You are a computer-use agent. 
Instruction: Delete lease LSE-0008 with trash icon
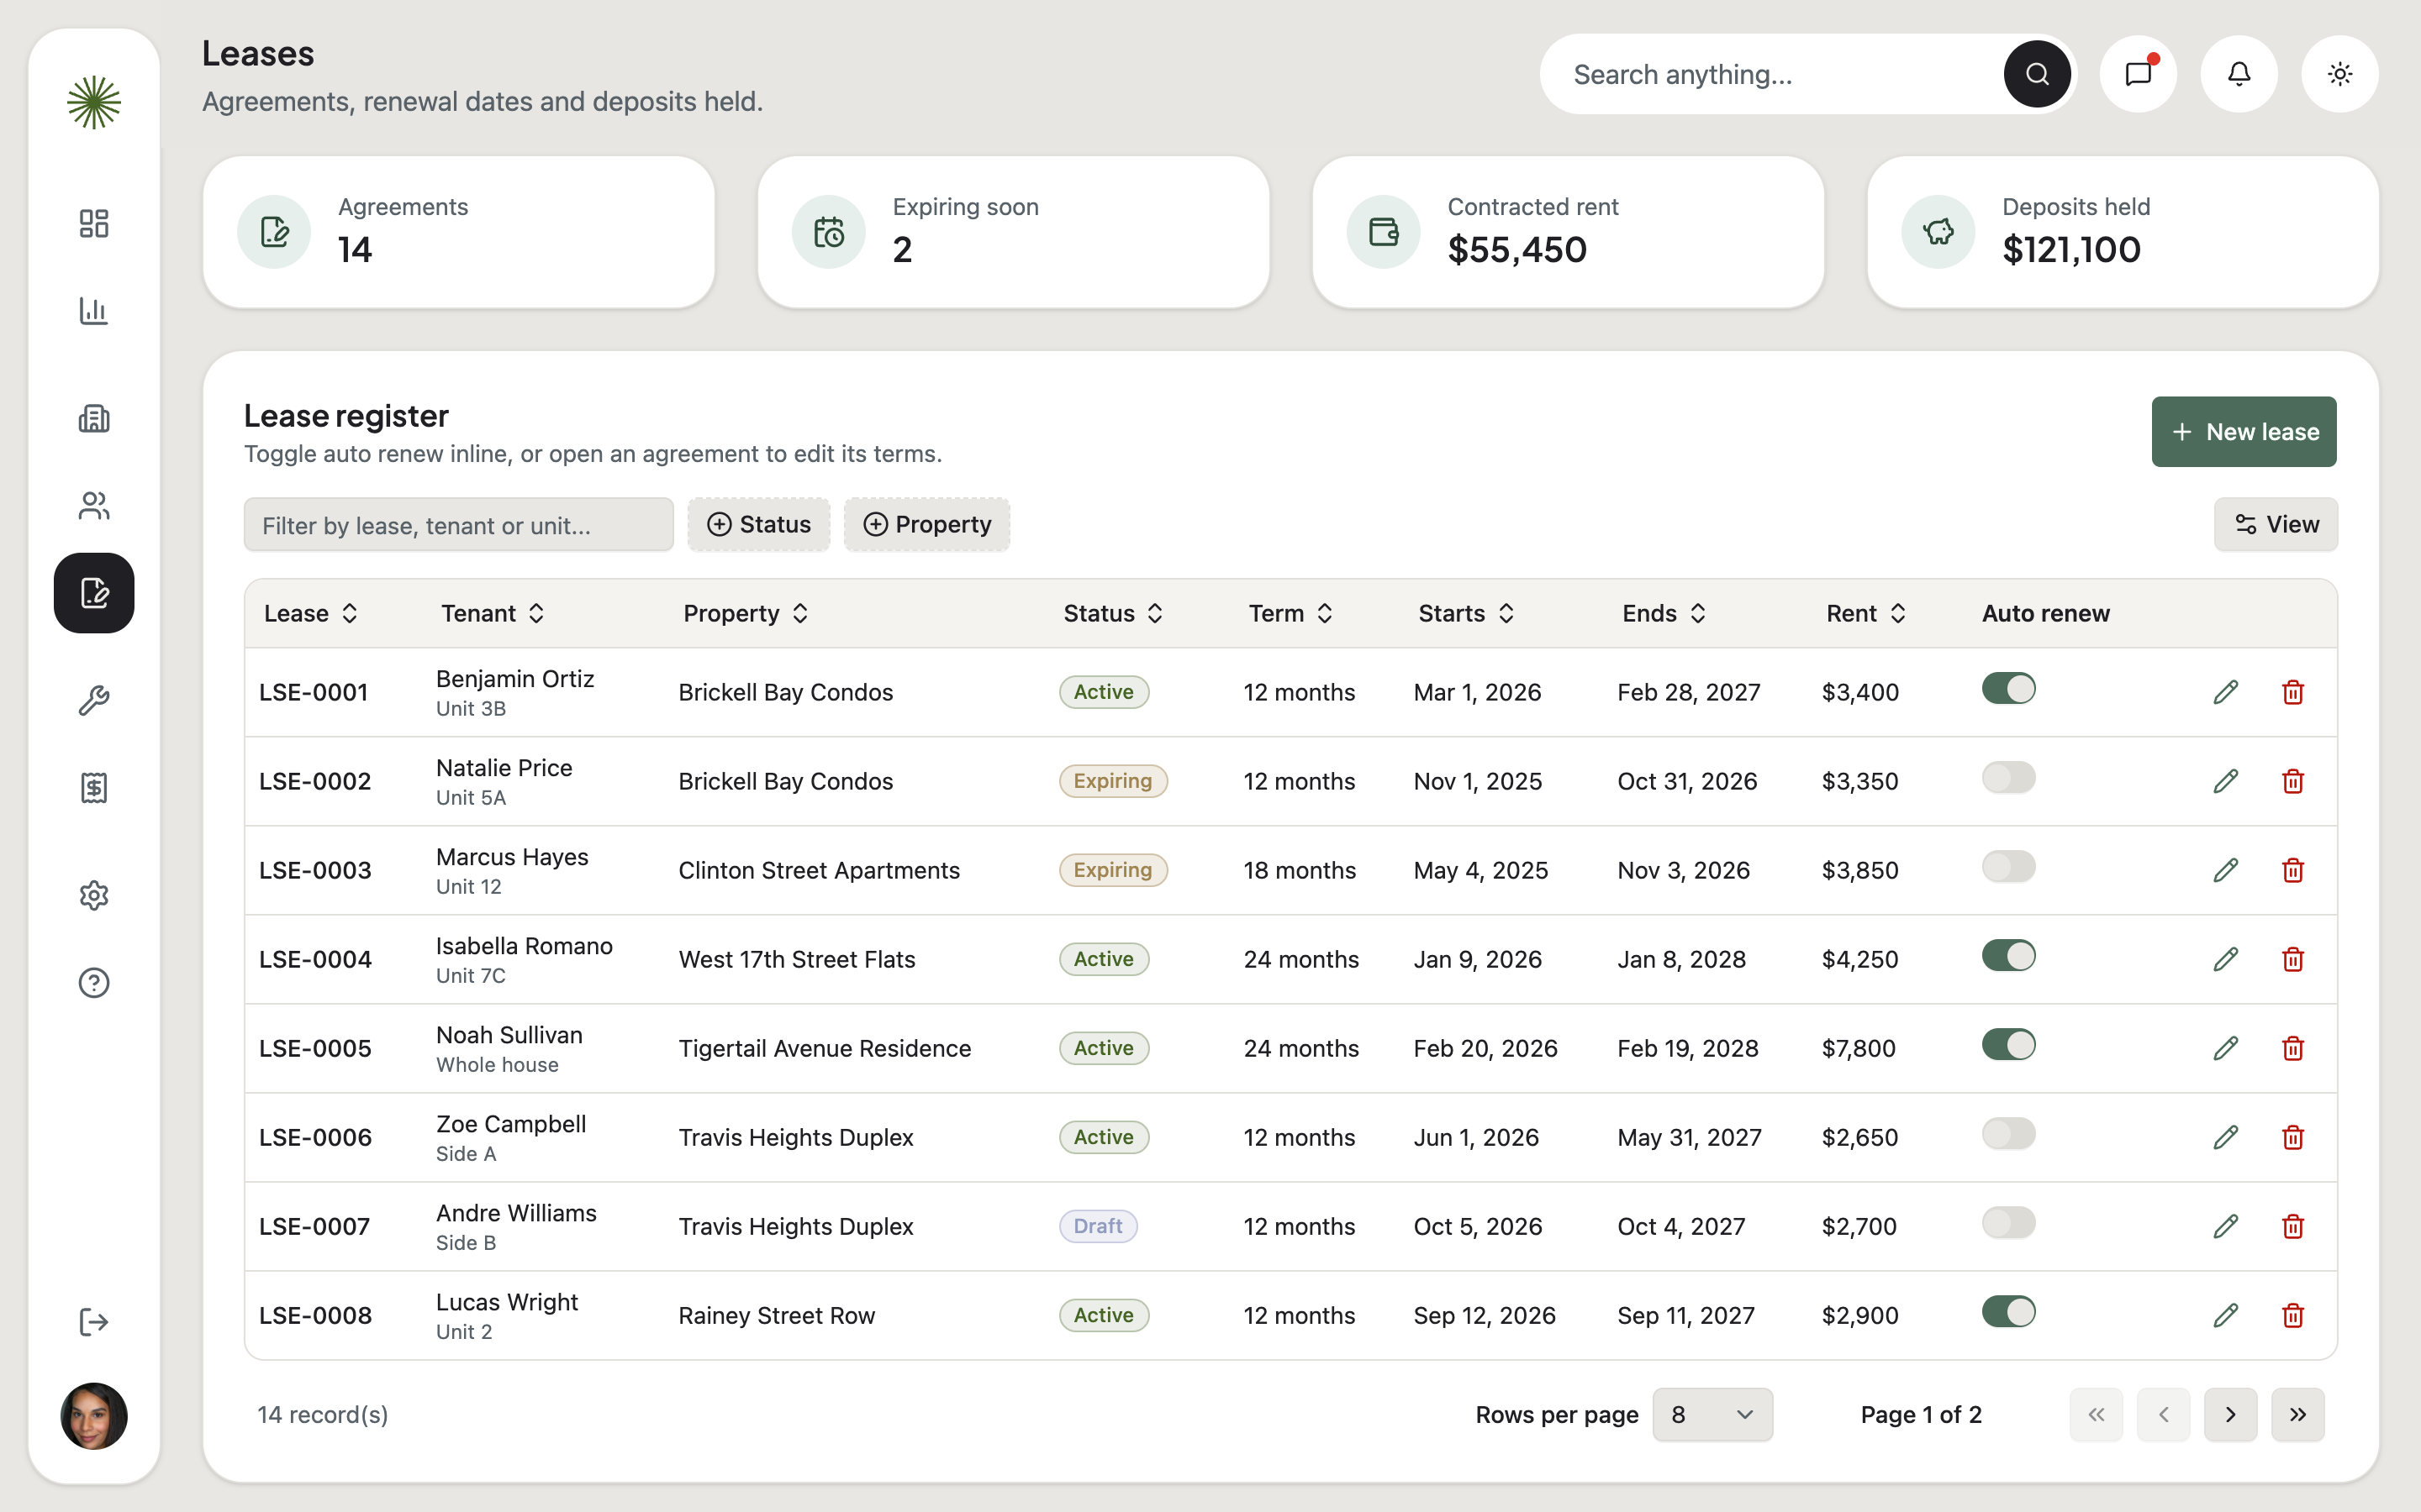click(2293, 1315)
